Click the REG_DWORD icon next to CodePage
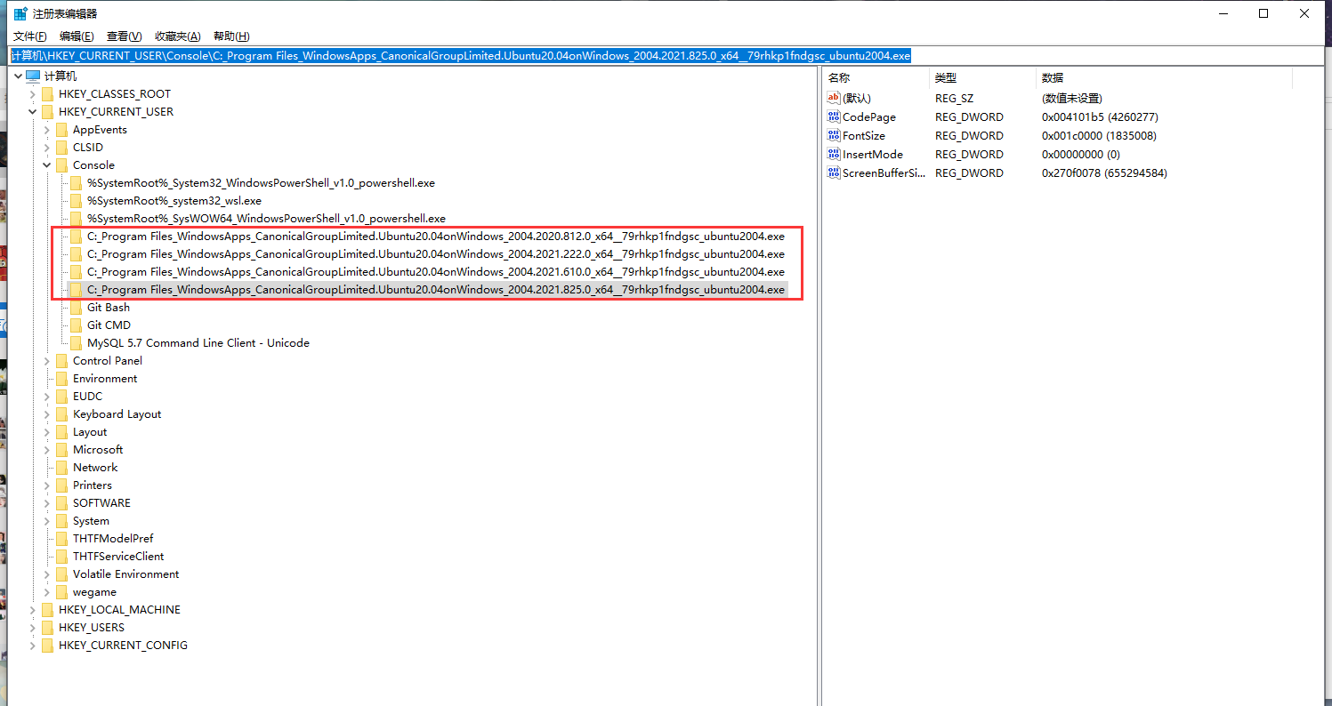Image resolution: width=1332 pixels, height=706 pixels. tap(833, 116)
